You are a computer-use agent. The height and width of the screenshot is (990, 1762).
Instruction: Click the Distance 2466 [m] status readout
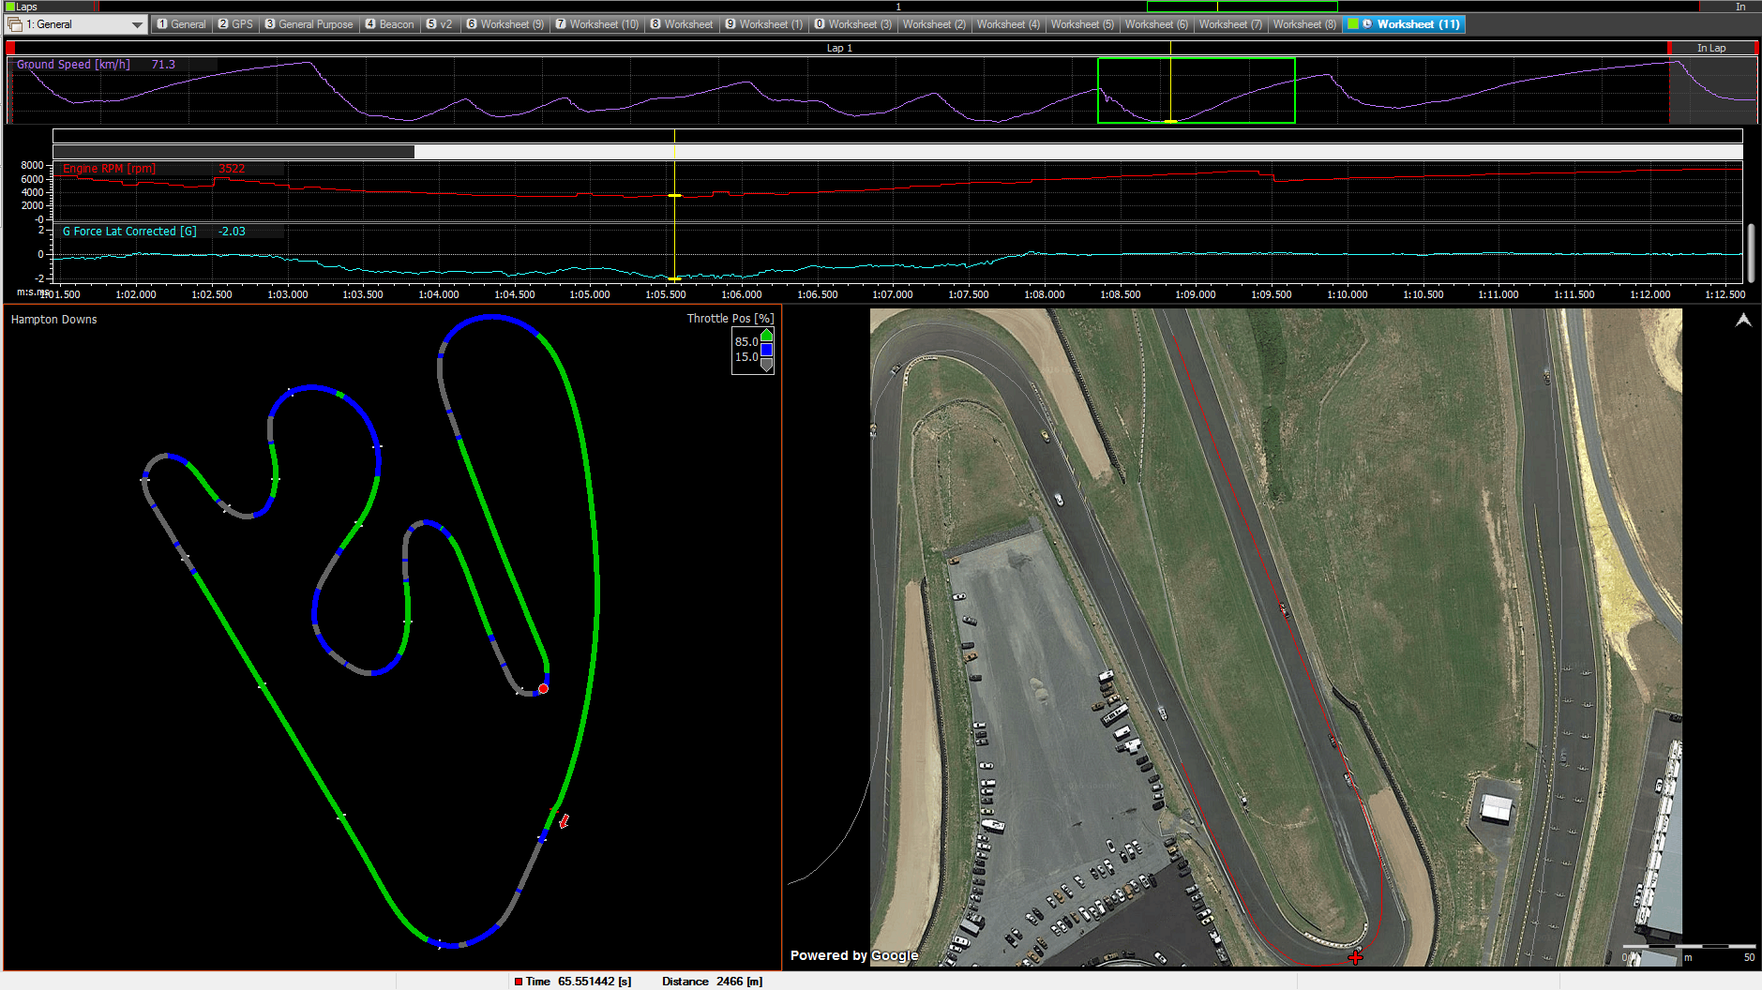tap(712, 982)
